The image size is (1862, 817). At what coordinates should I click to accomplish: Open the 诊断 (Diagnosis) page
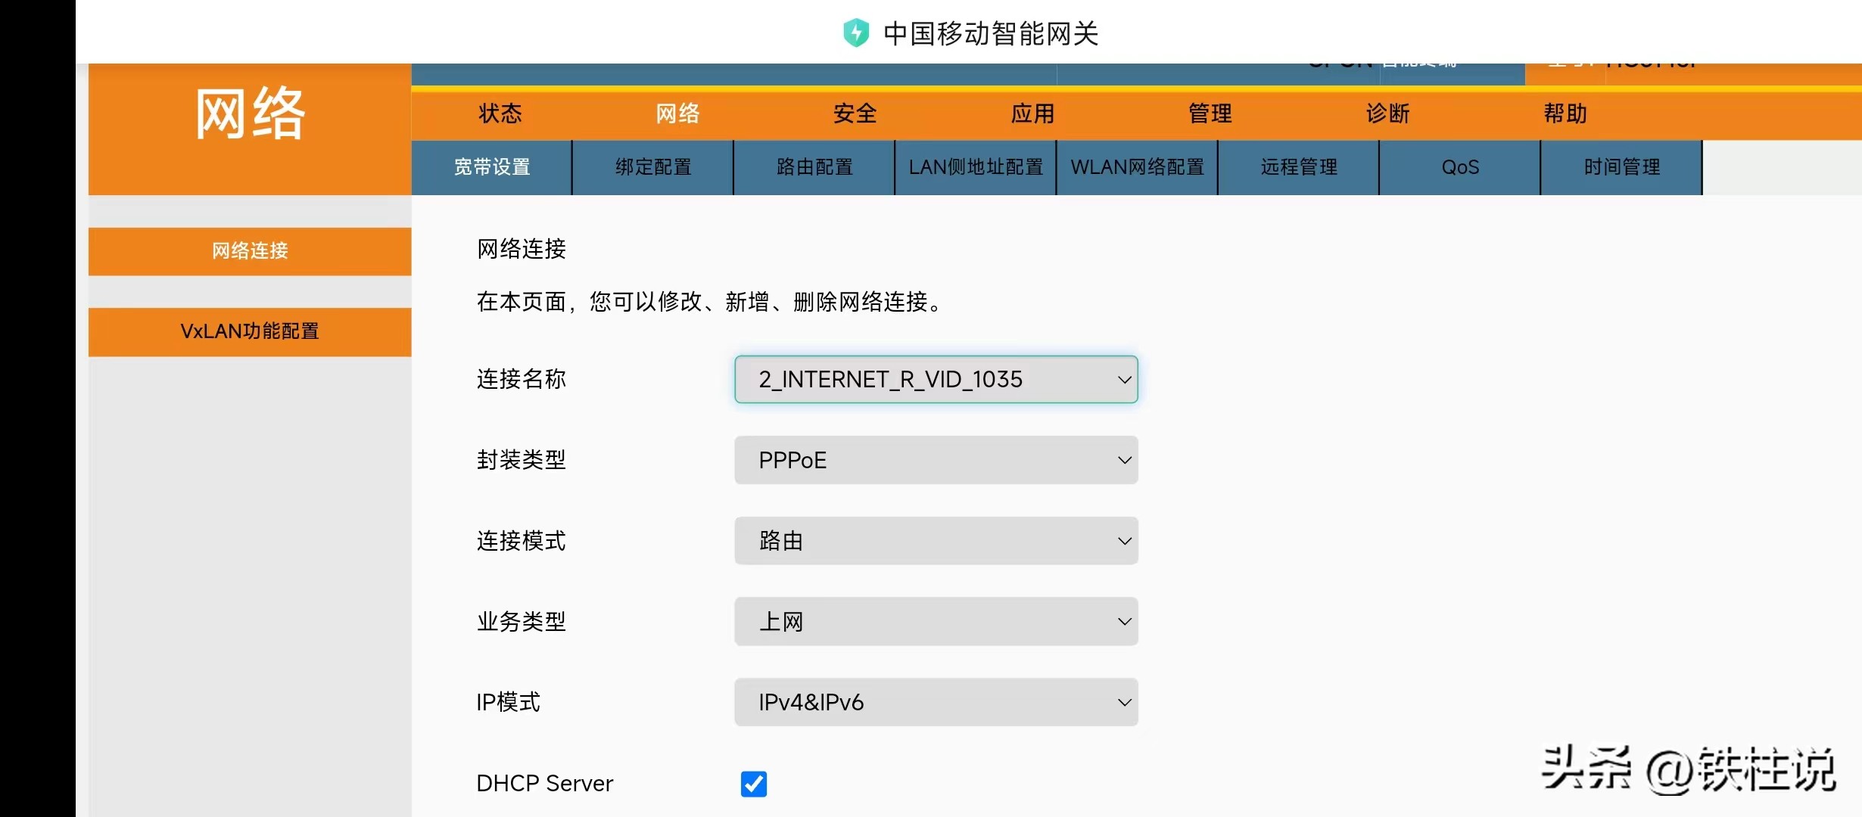pos(1387,113)
